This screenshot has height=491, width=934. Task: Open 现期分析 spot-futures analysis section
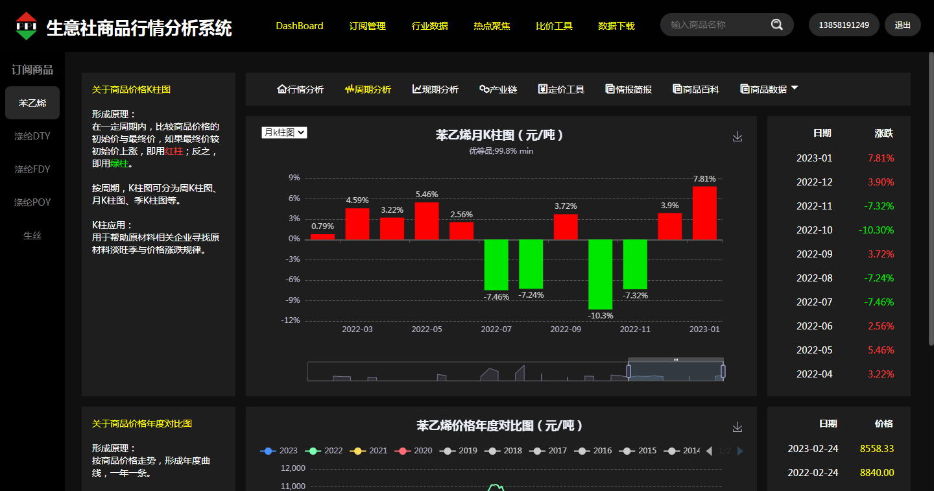click(435, 90)
